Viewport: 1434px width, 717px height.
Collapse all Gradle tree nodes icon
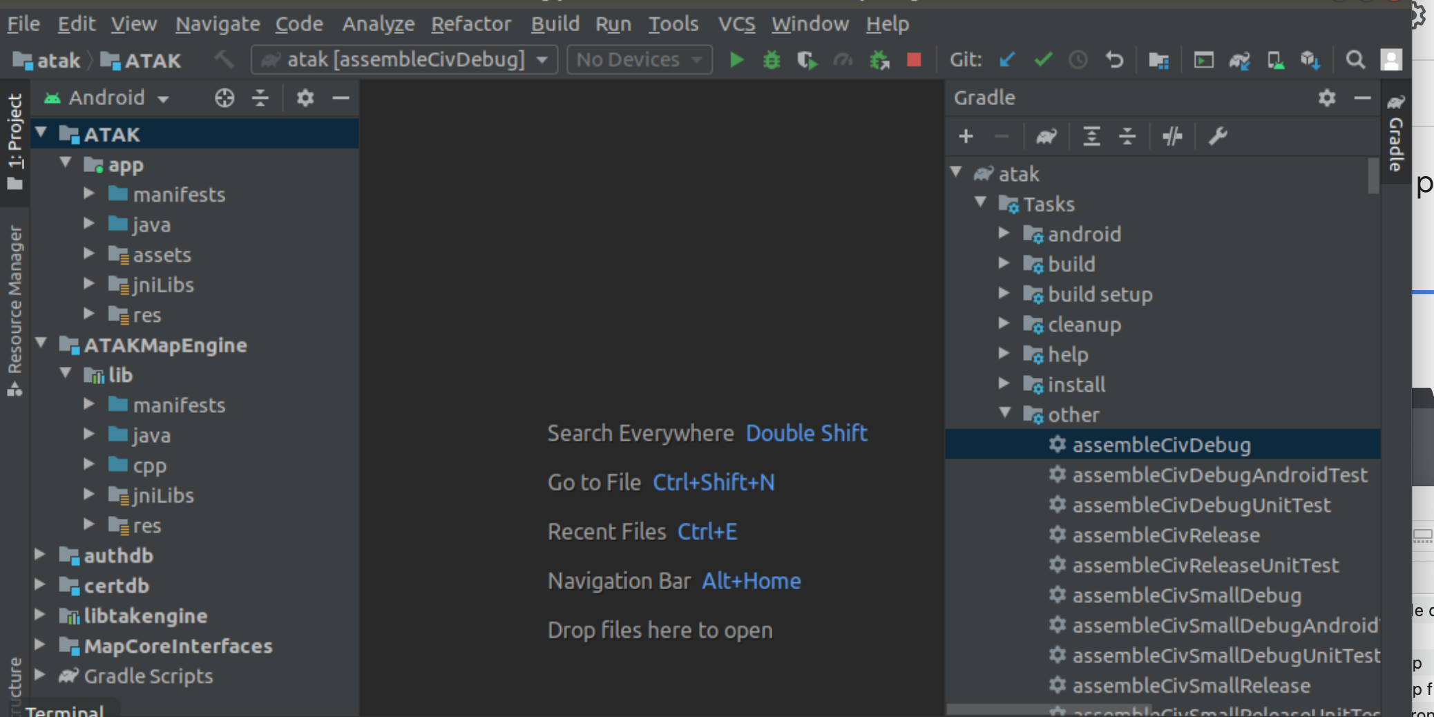point(1127,136)
